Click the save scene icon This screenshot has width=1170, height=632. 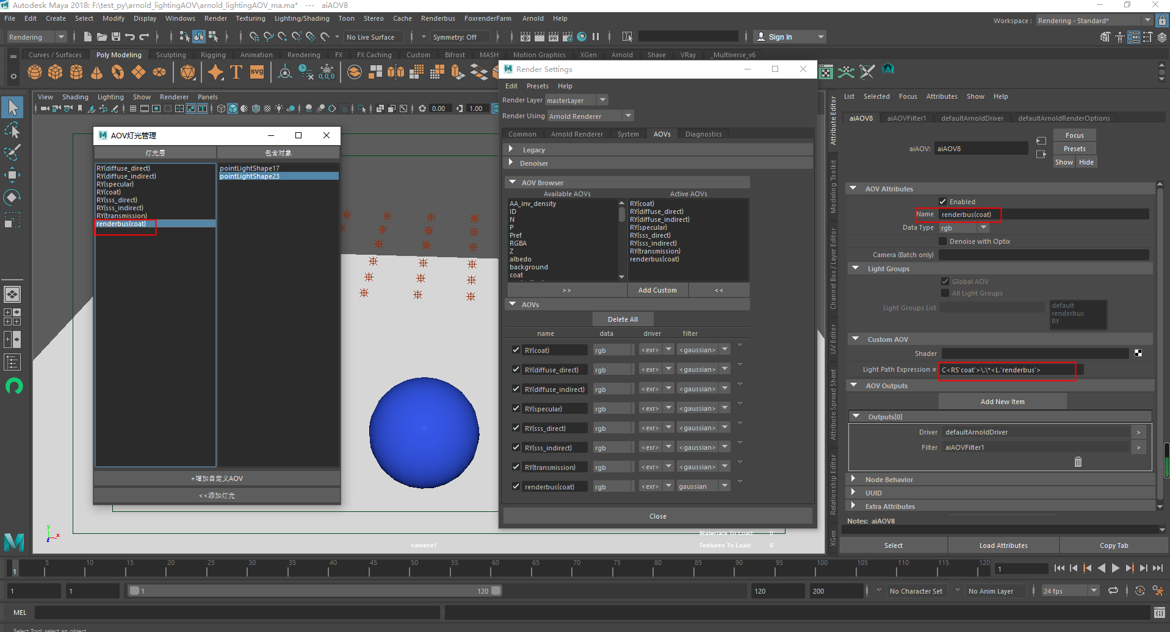115,37
